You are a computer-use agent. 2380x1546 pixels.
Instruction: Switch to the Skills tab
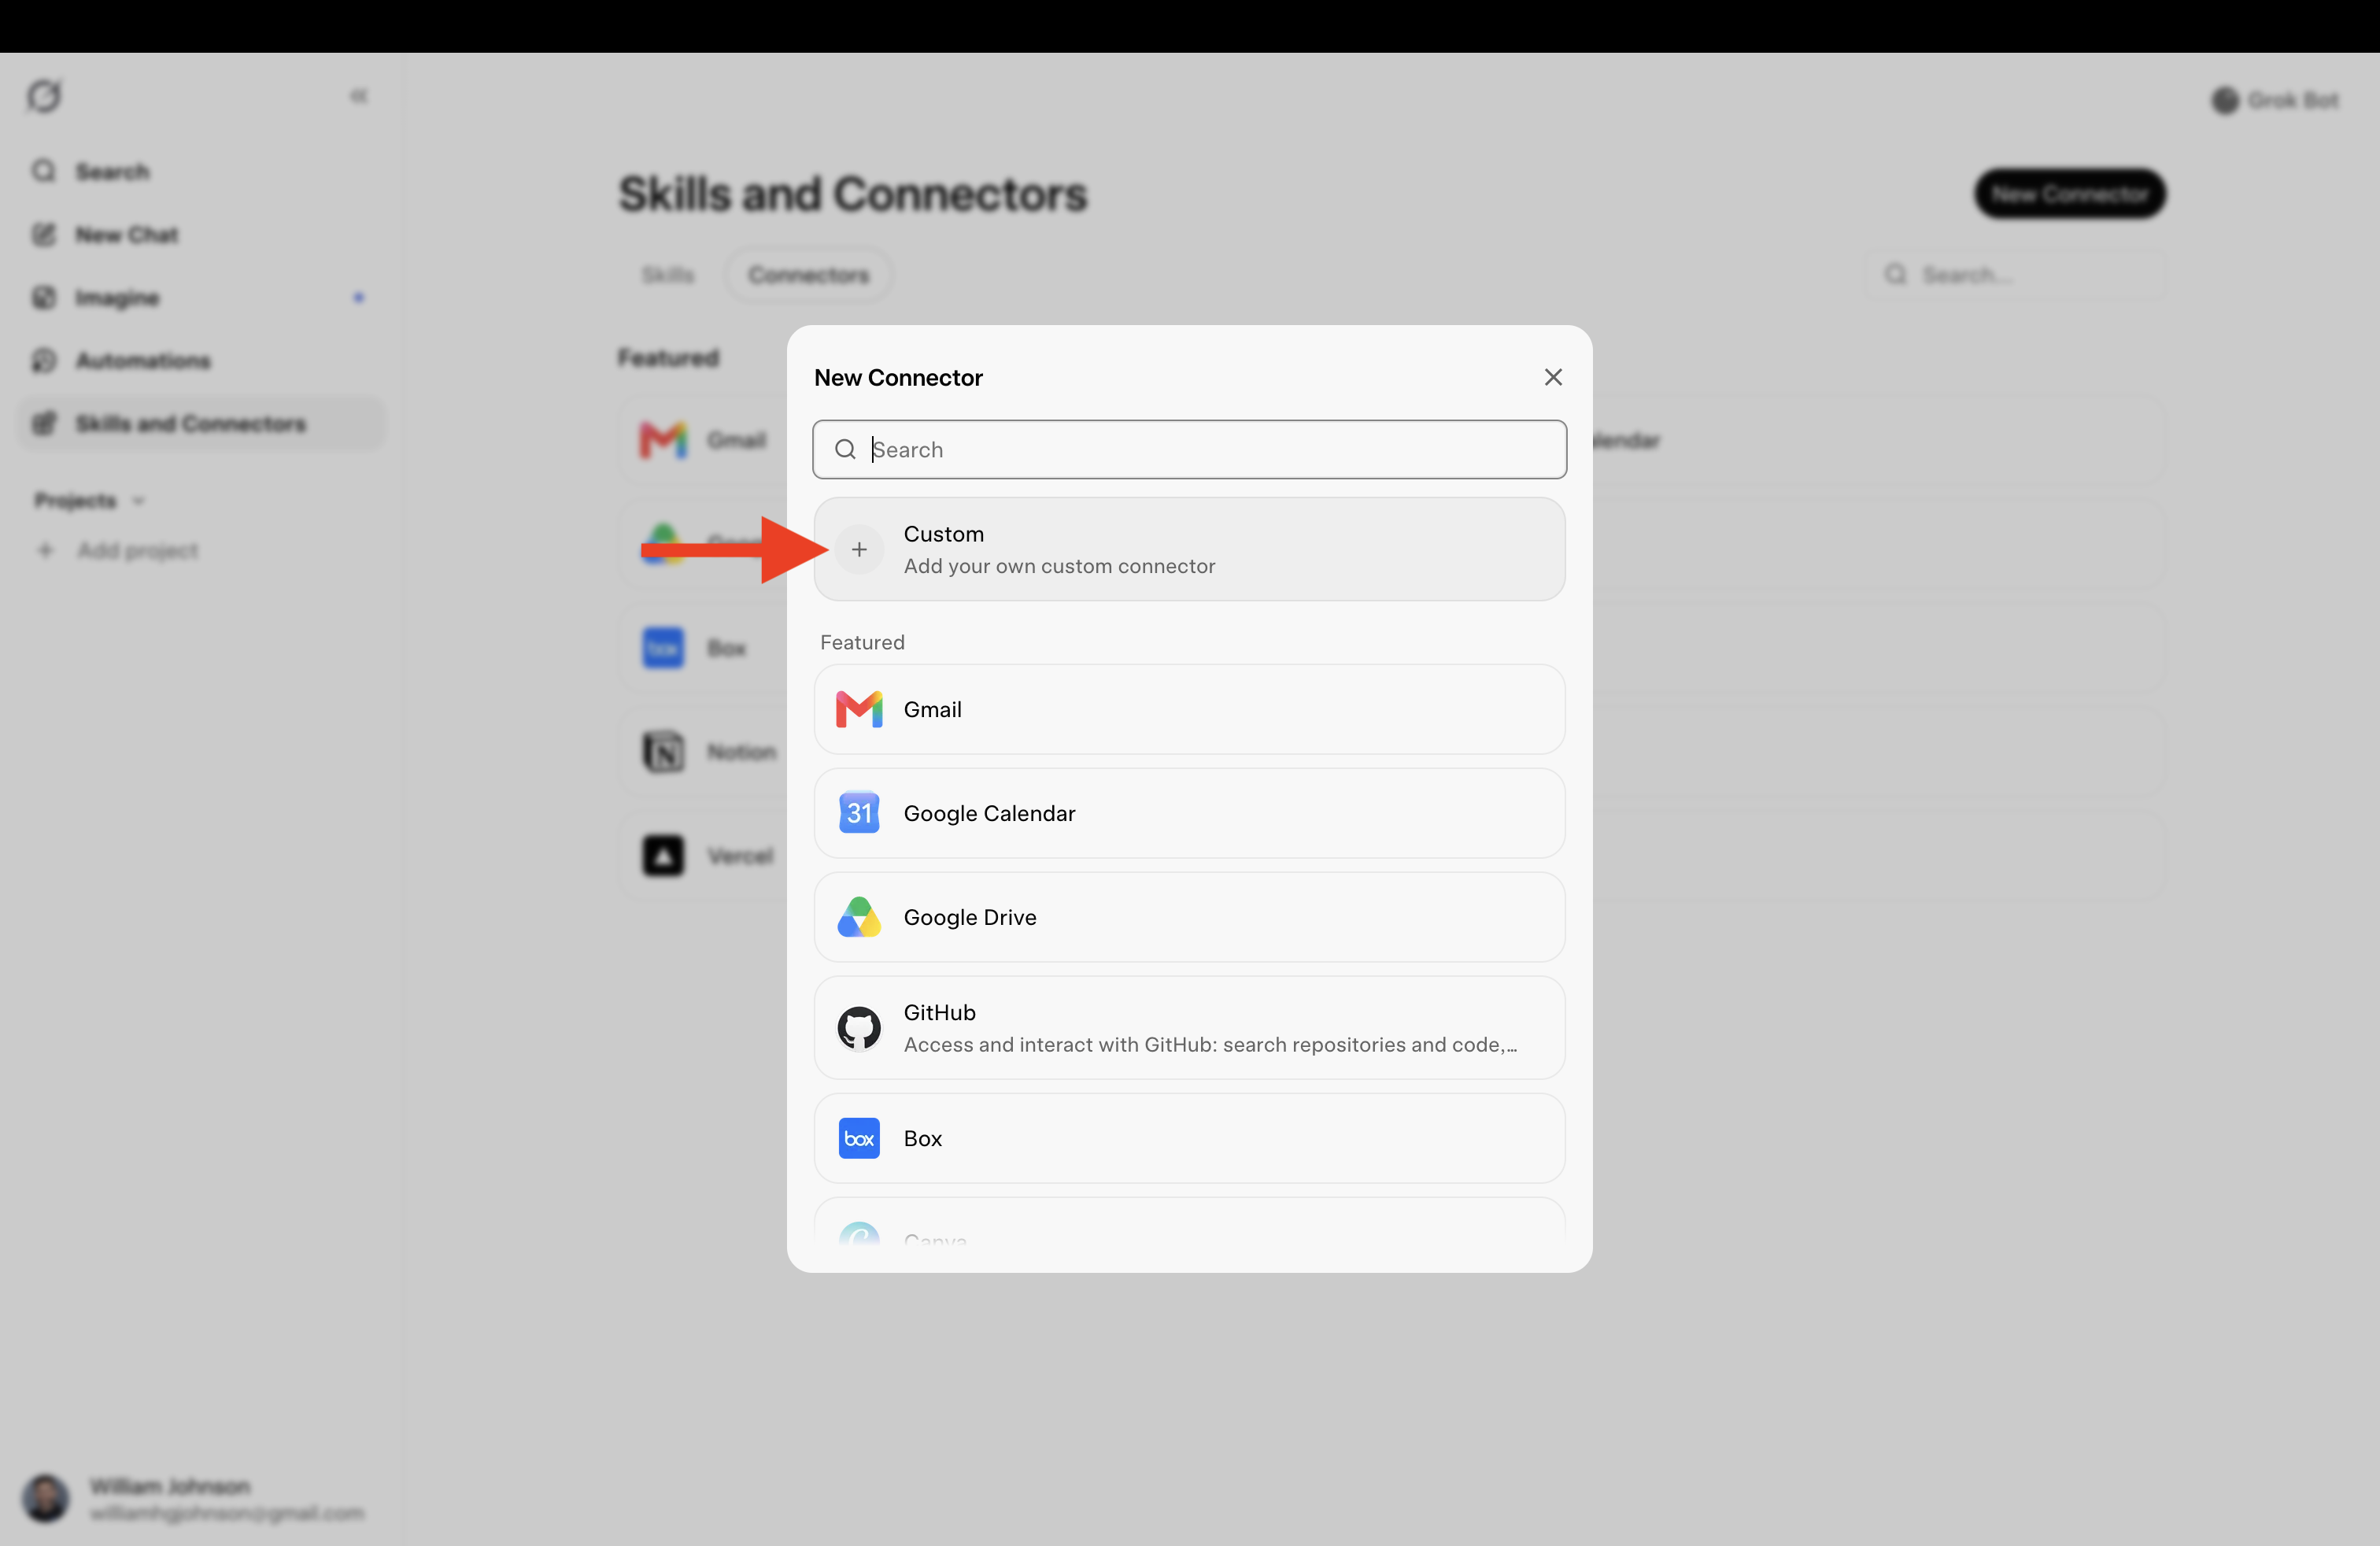(668, 275)
